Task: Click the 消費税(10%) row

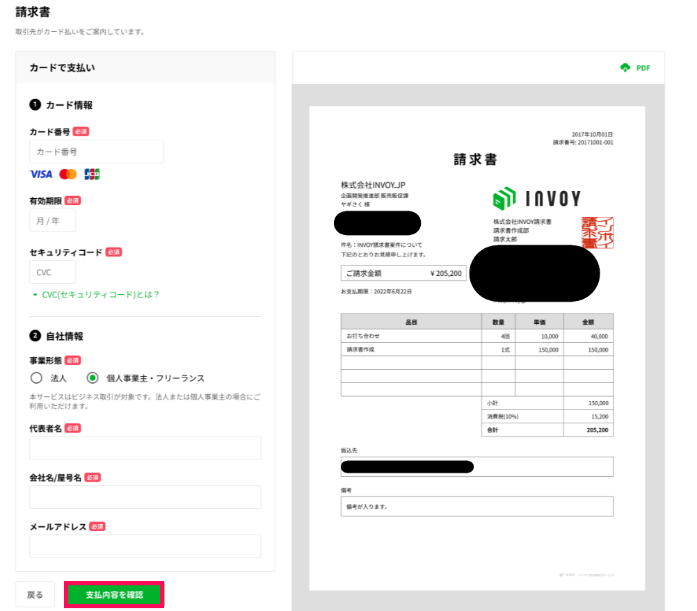Action: [x=547, y=416]
